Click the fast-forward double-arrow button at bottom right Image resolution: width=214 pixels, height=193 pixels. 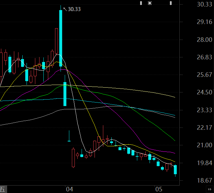(210, 189)
